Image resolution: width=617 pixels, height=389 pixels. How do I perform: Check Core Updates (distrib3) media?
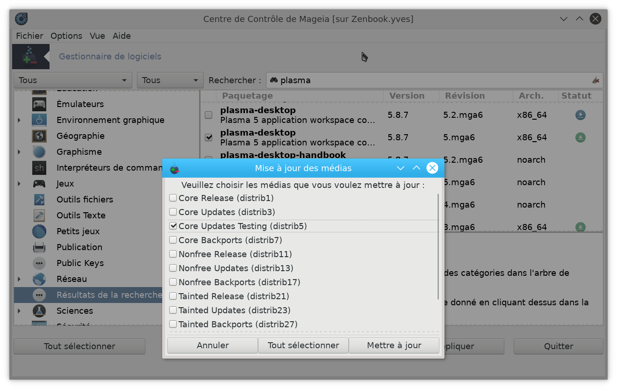173,212
